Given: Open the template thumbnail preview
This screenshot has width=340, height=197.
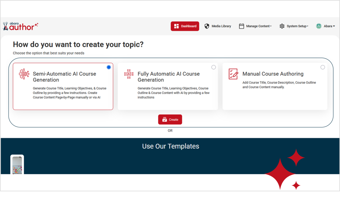Looking at the screenshot, I should pos(17,164).
